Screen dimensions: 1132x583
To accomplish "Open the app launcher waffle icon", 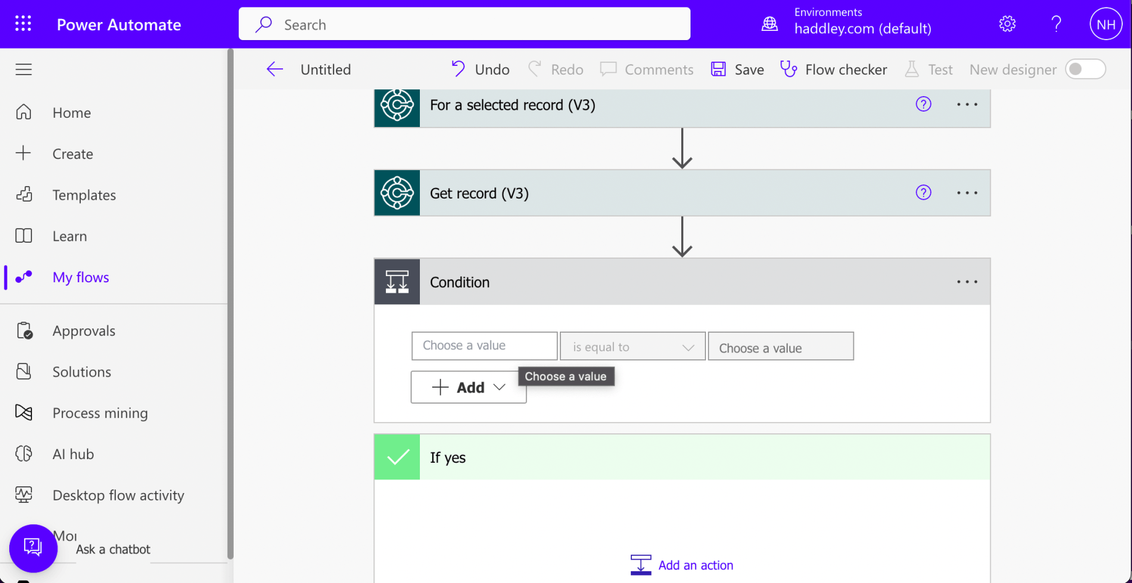I will tap(23, 24).
